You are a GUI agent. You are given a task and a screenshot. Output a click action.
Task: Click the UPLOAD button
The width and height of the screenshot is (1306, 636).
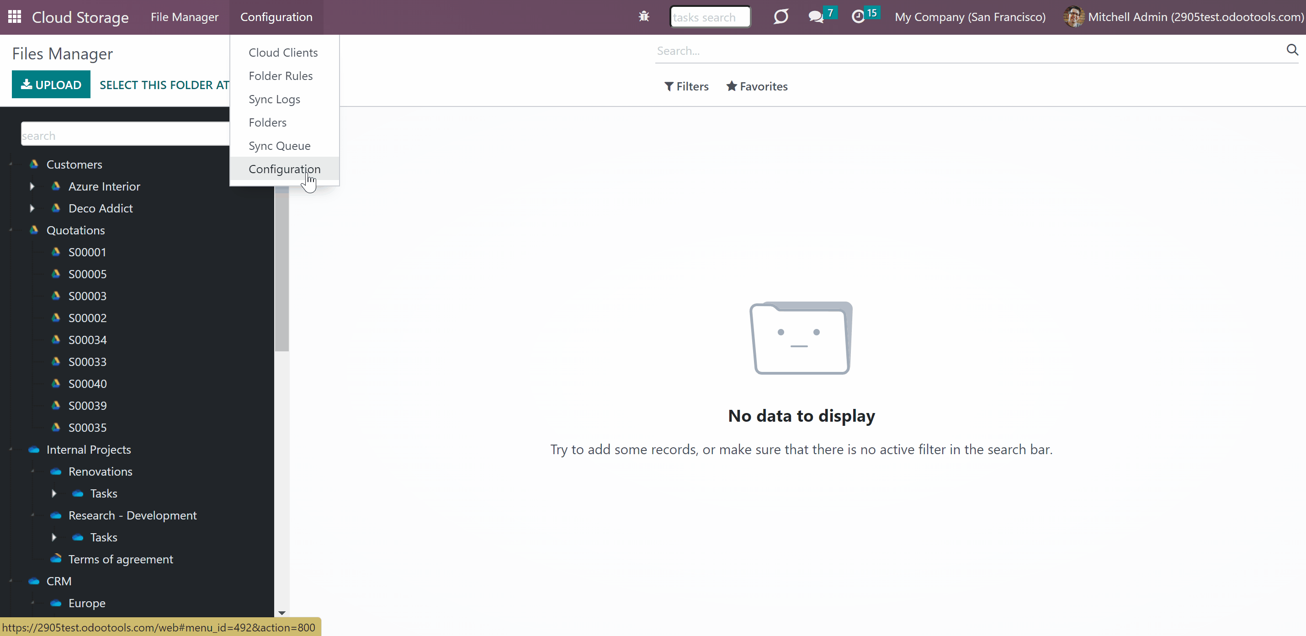coord(51,84)
